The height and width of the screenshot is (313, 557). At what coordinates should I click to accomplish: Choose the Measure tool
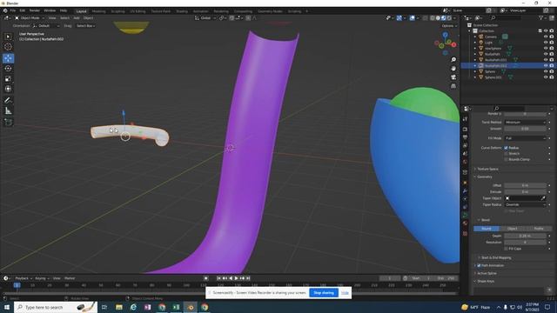coord(8,110)
